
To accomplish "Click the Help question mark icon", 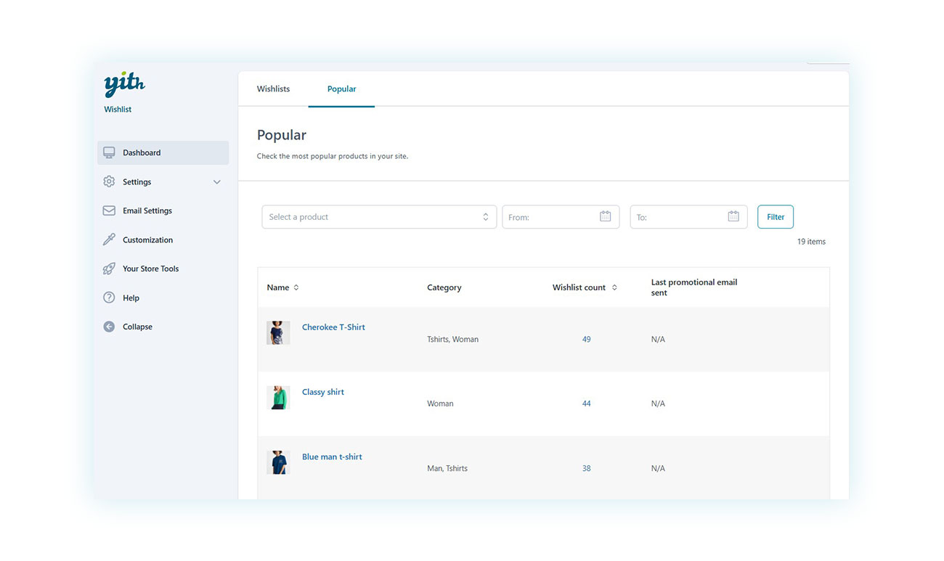I will (109, 298).
